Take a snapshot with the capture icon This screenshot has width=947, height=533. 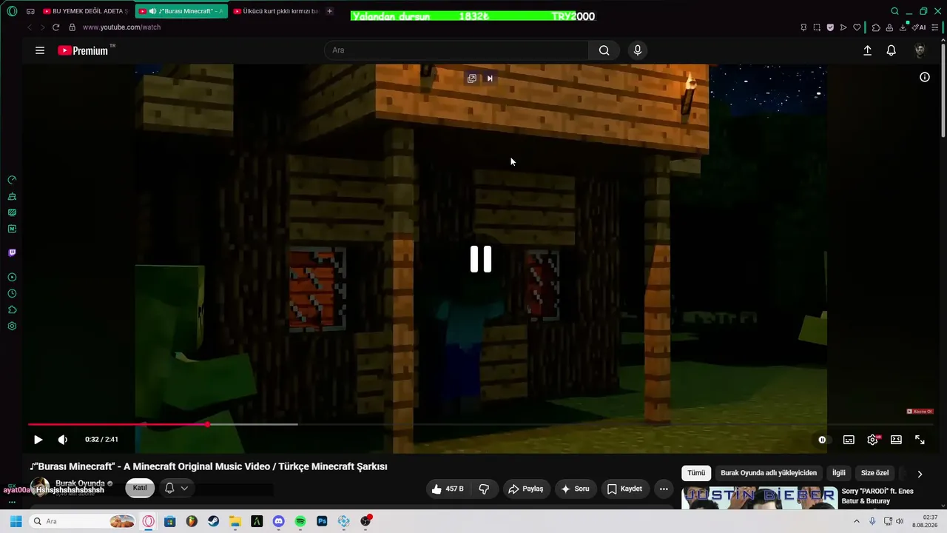coord(817,27)
